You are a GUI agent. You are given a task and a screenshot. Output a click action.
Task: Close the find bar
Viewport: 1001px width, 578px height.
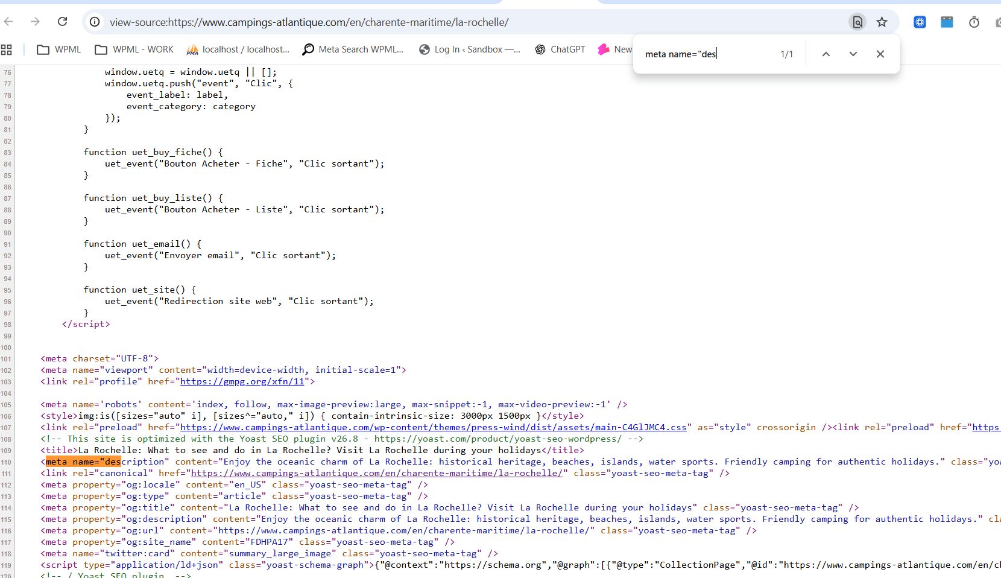[880, 54]
